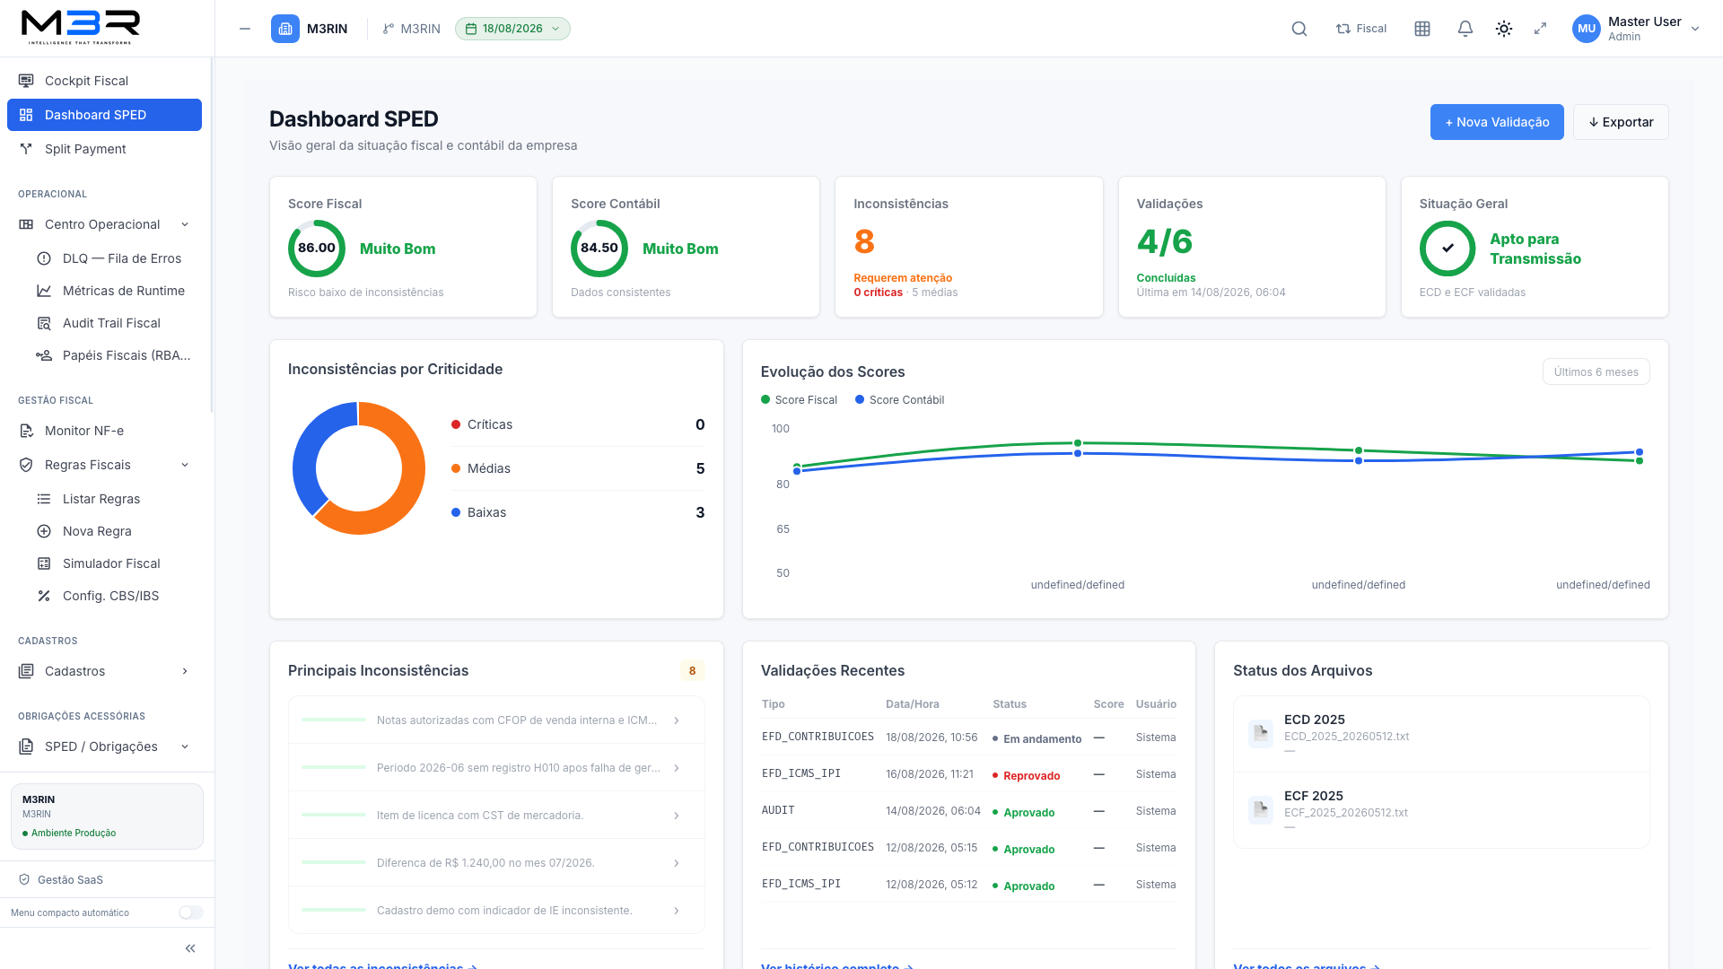Click the Simulador Fiscal calculator icon
Viewport: 1723px width, 969px height.
(x=43, y=563)
